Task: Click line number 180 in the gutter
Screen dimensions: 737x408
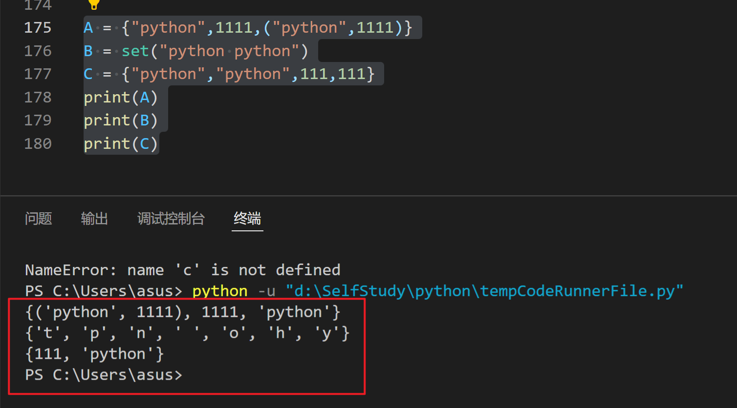Action: (x=38, y=143)
